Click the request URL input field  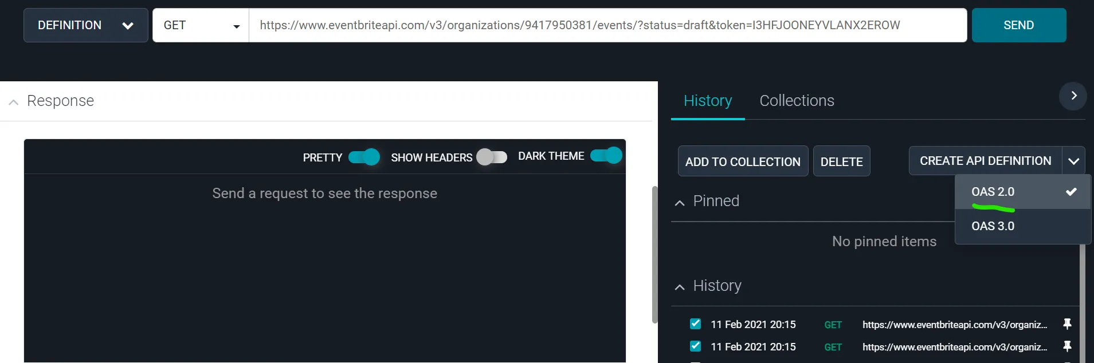(607, 25)
